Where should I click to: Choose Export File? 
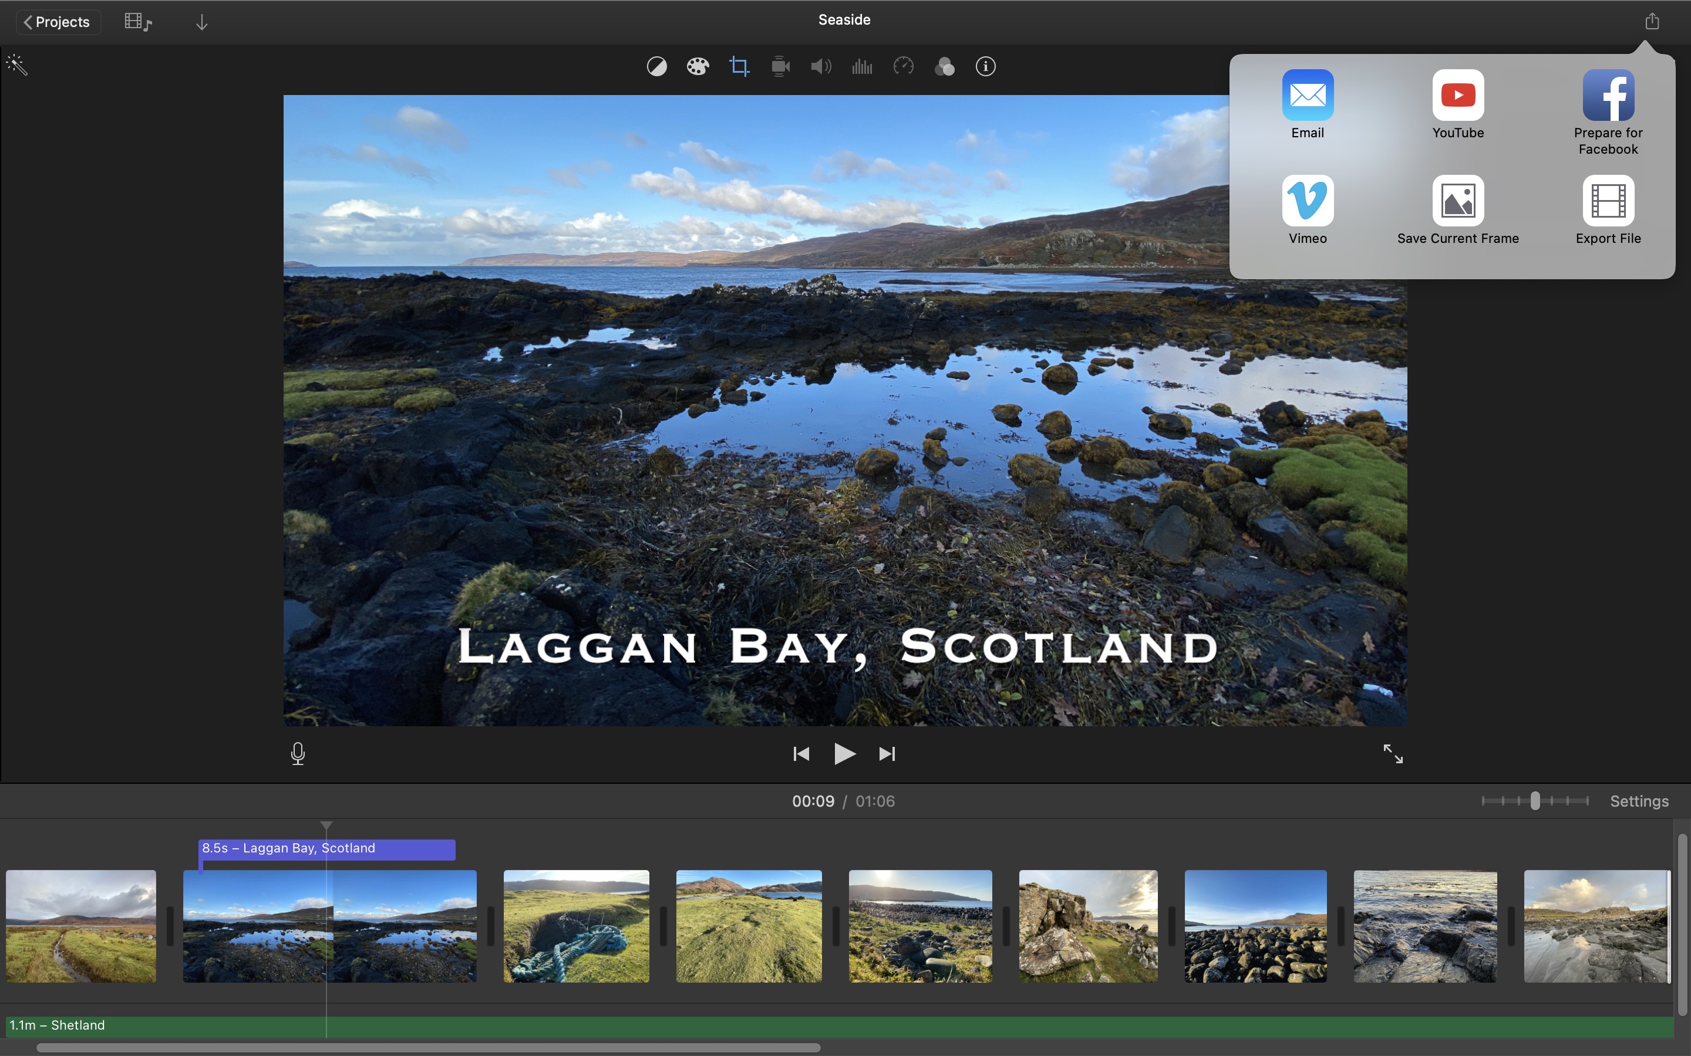click(1608, 210)
